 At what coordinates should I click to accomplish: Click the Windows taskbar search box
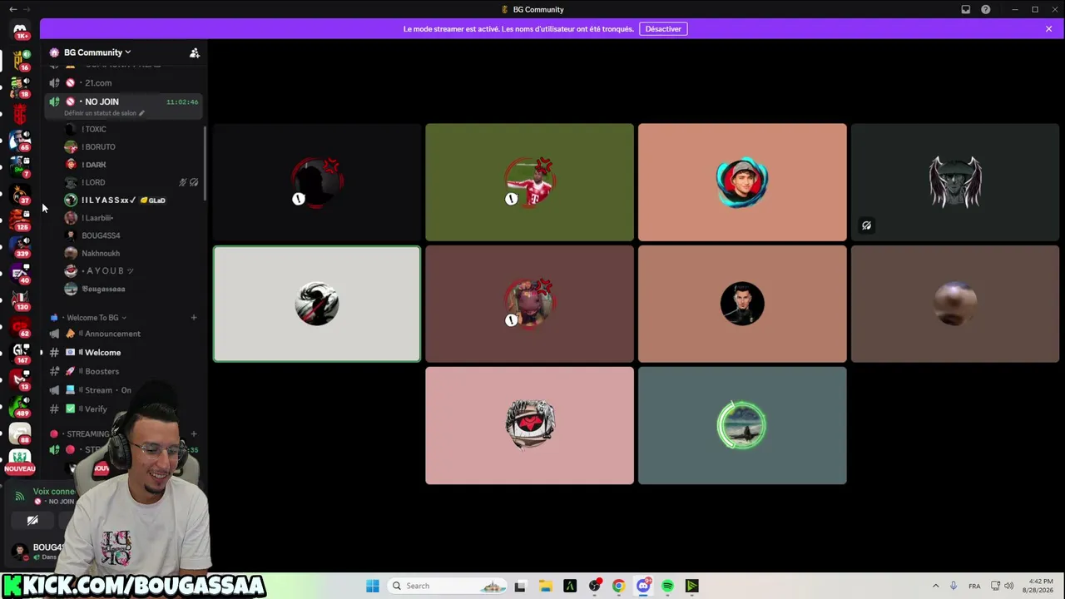448,586
